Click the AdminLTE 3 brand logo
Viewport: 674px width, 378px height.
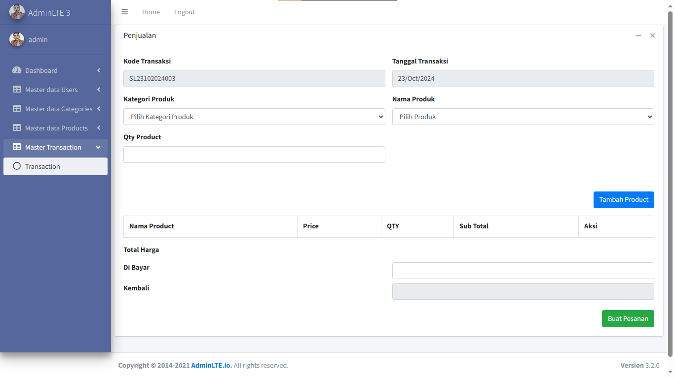point(17,12)
